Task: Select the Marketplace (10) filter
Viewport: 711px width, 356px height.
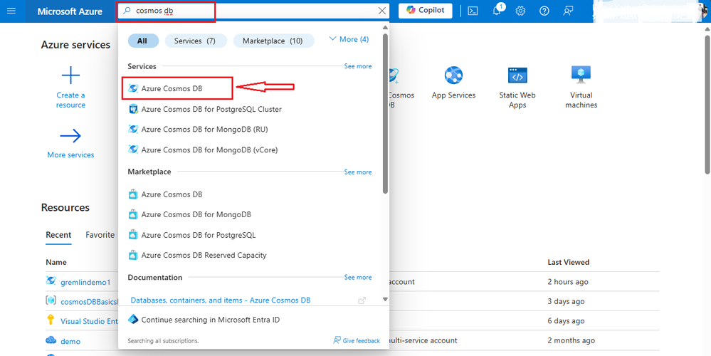Action: [x=273, y=41]
